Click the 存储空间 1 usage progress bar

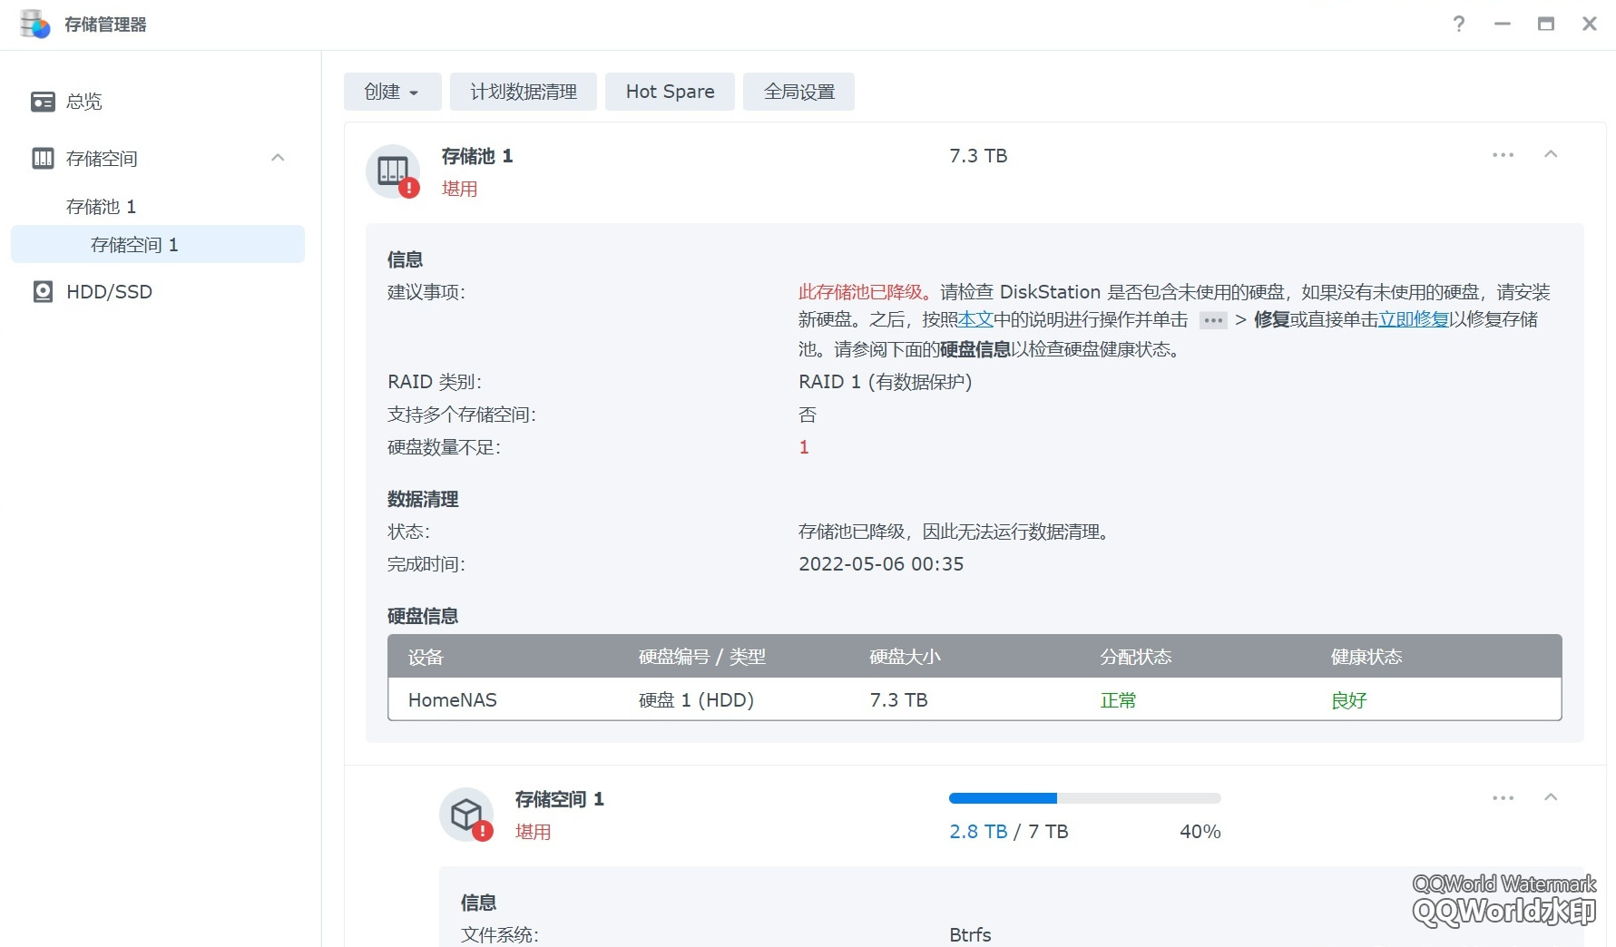click(x=1085, y=798)
